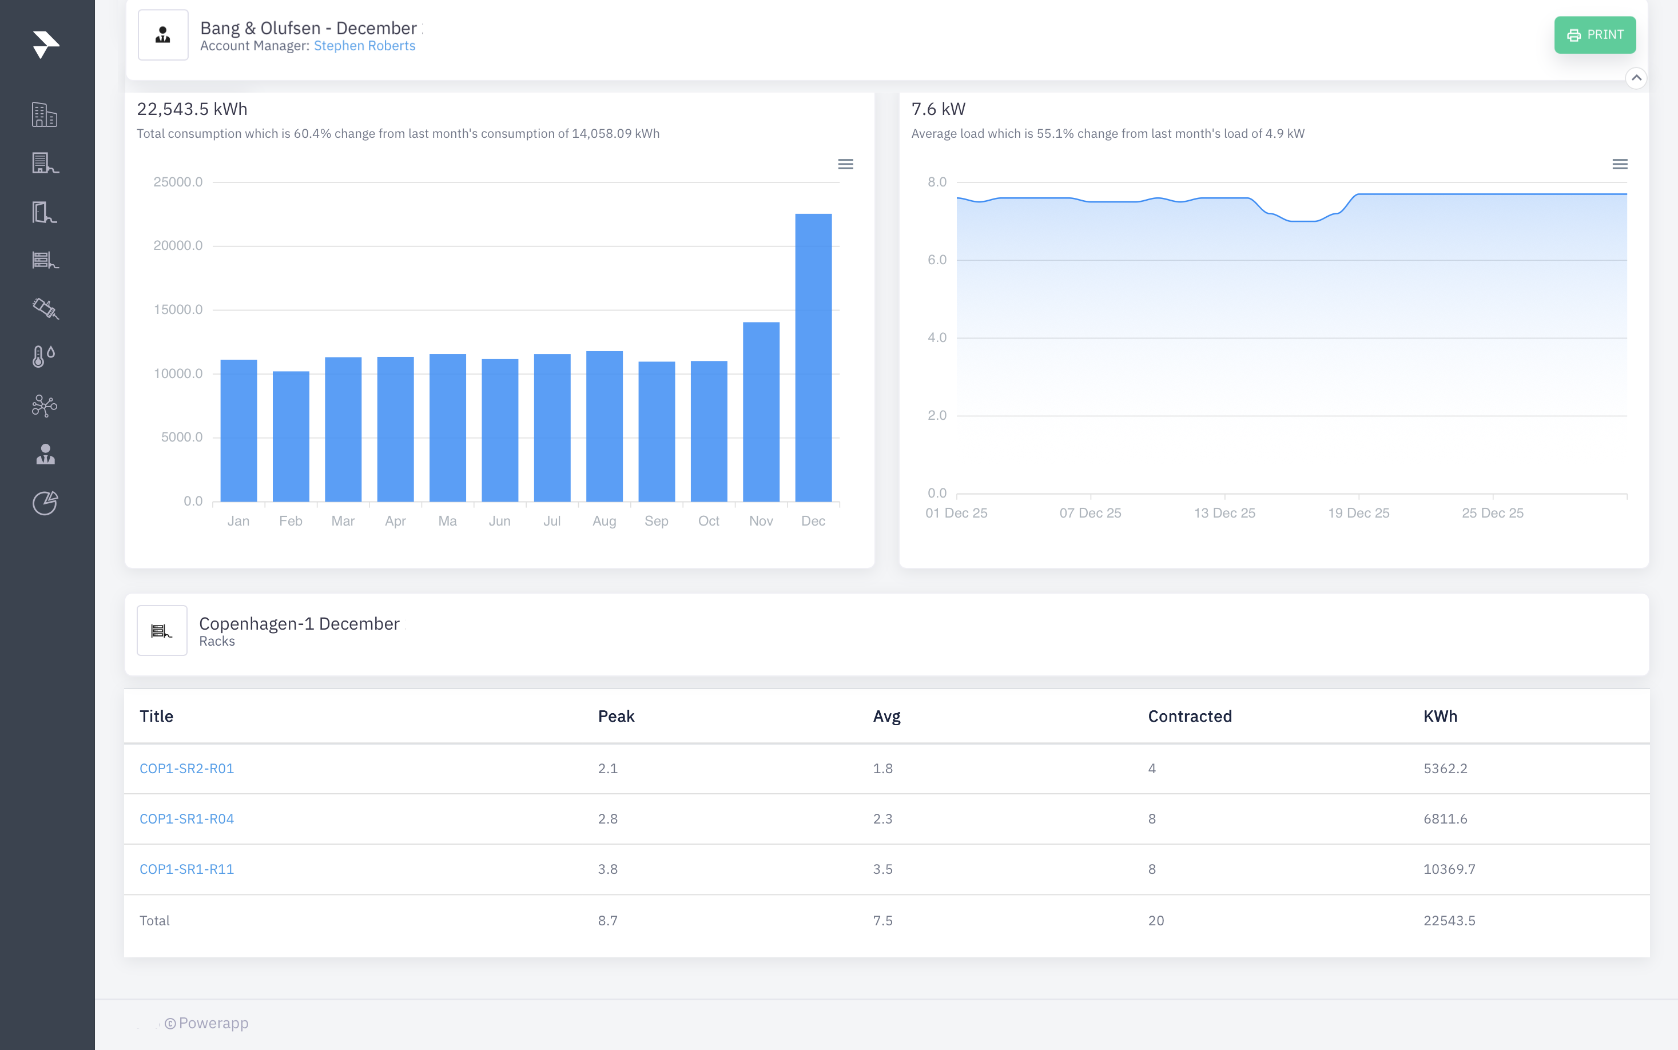Open the average load chart hamburger menu

tap(1619, 165)
